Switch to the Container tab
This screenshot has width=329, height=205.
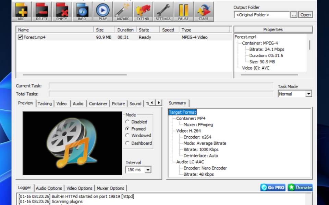coord(98,104)
